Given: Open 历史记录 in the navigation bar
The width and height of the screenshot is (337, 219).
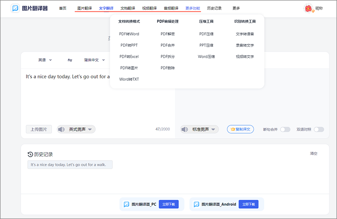Looking at the screenshot, I should 214,9.
